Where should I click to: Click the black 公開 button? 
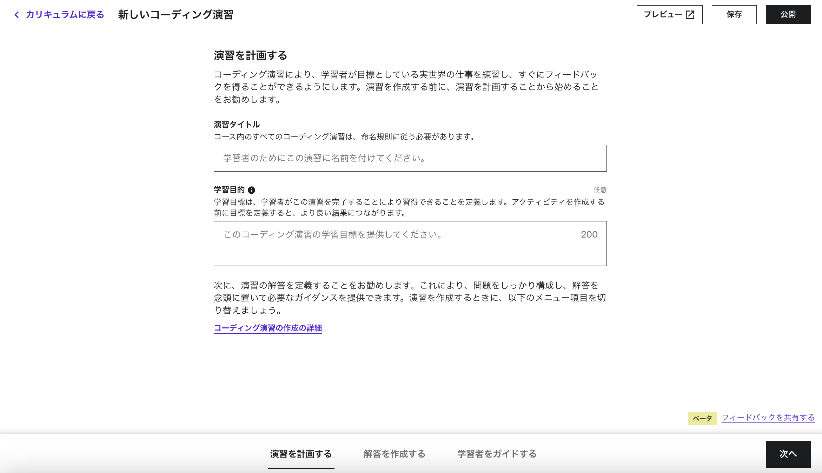coord(788,14)
